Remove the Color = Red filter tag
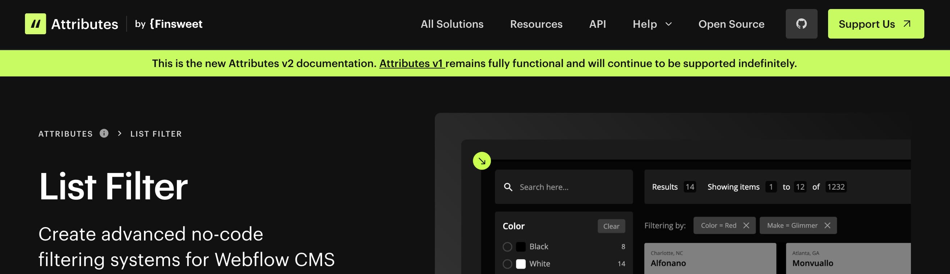The height and width of the screenshot is (274, 950). click(746, 226)
